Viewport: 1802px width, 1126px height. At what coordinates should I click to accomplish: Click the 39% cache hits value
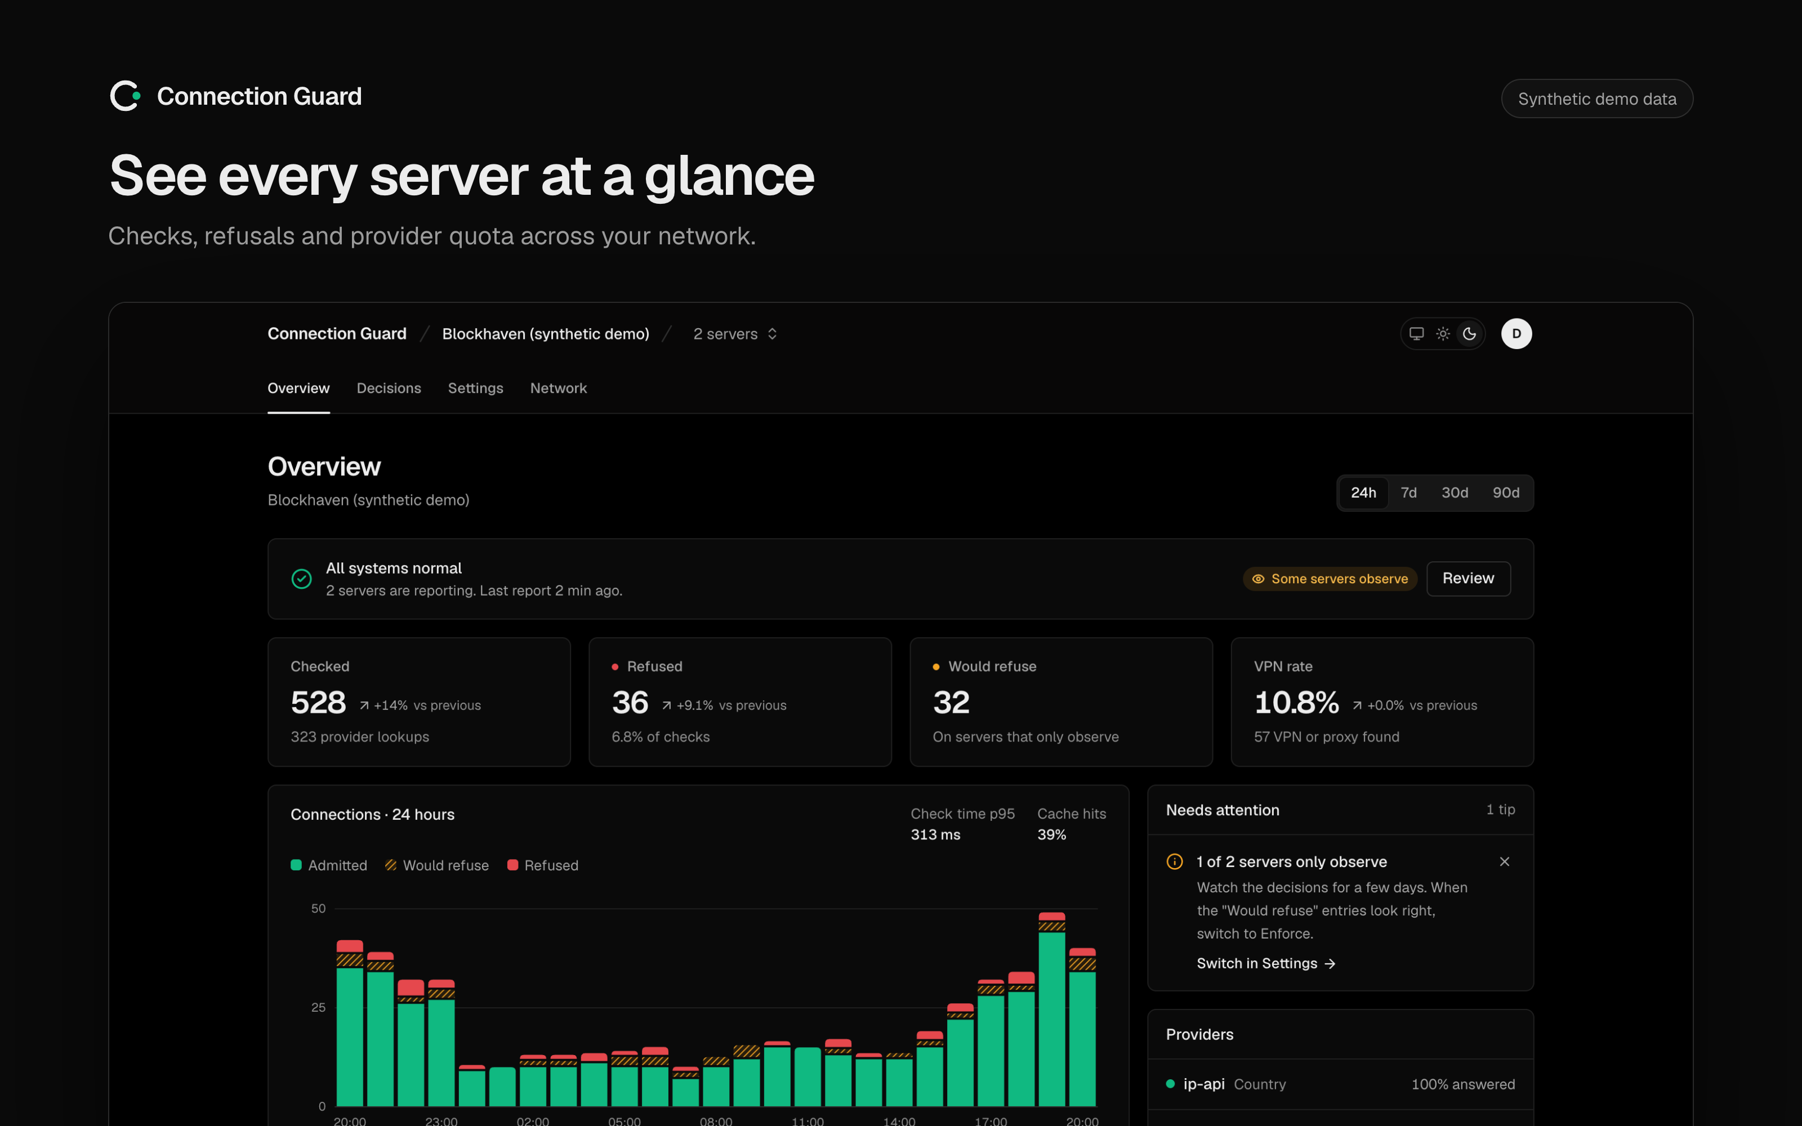1051,835
